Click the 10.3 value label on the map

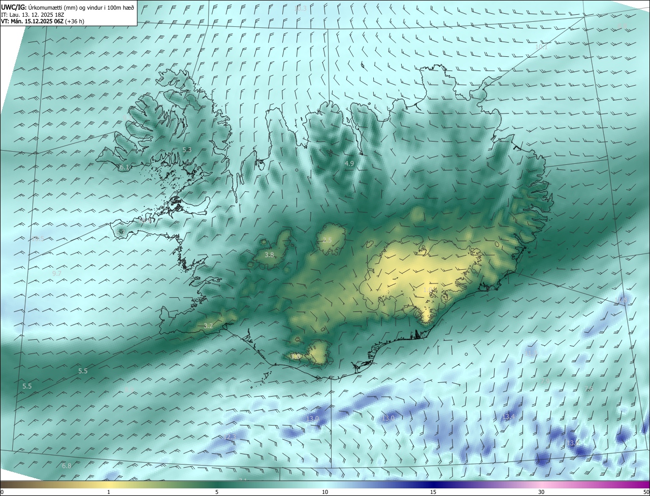click(x=300, y=9)
